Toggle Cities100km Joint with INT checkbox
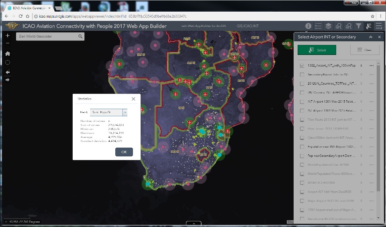Image resolution: width=386 pixels, height=227 pixels. [302, 138]
